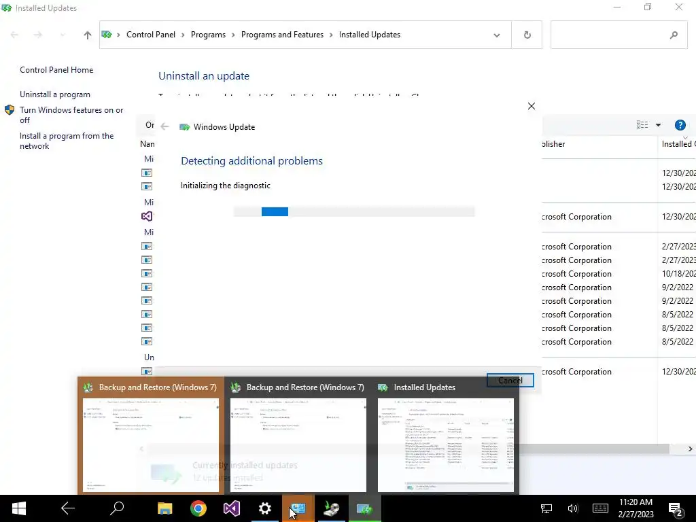Click the search magnifier in search box
The width and height of the screenshot is (696, 522).
pyautogui.click(x=674, y=35)
